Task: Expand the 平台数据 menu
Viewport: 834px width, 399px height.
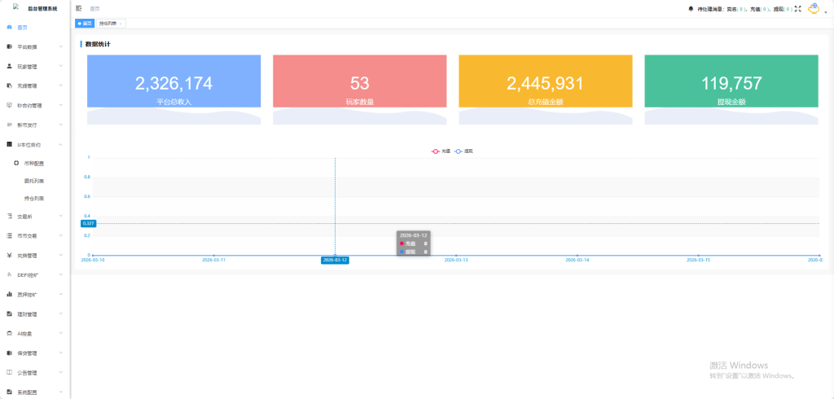Action: click(61, 46)
